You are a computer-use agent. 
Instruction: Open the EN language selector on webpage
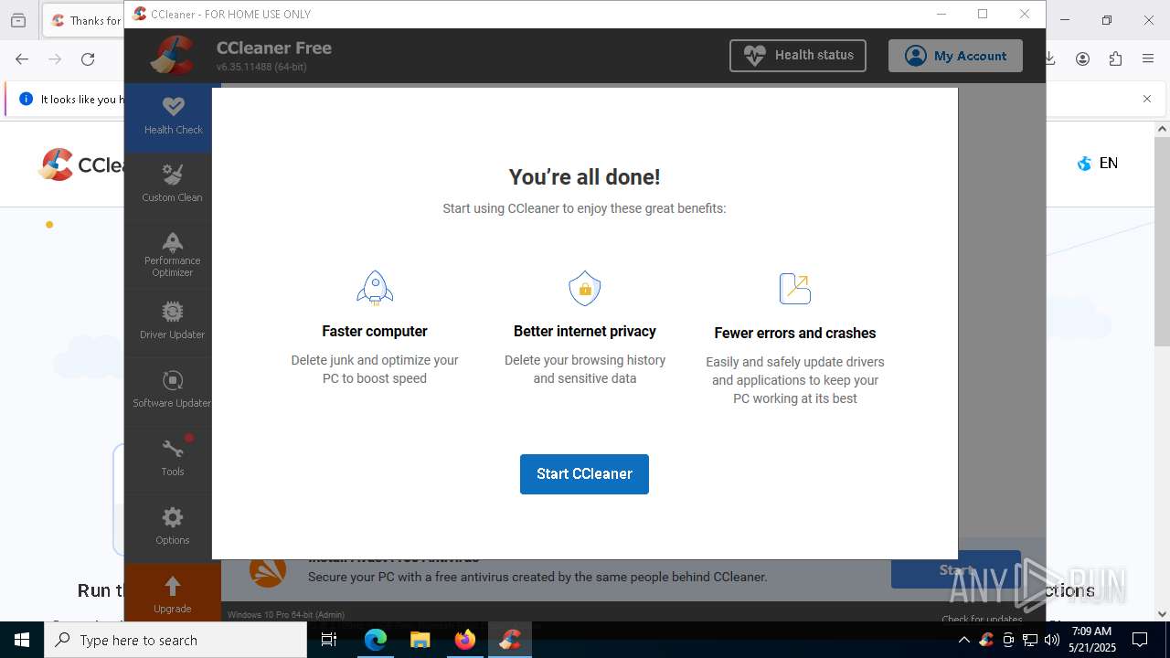click(x=1098, y=164)
